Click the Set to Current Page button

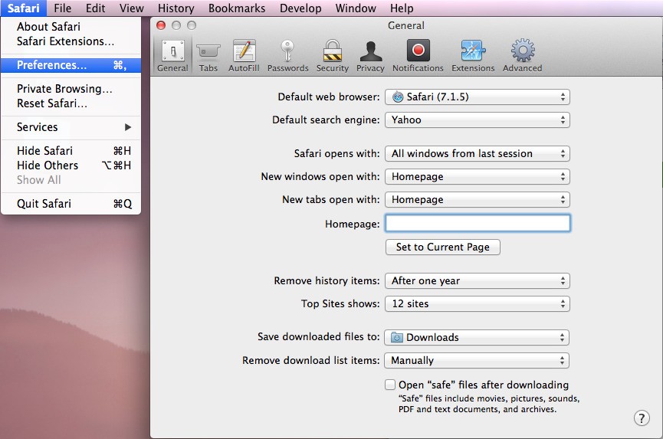pos(443,247)
